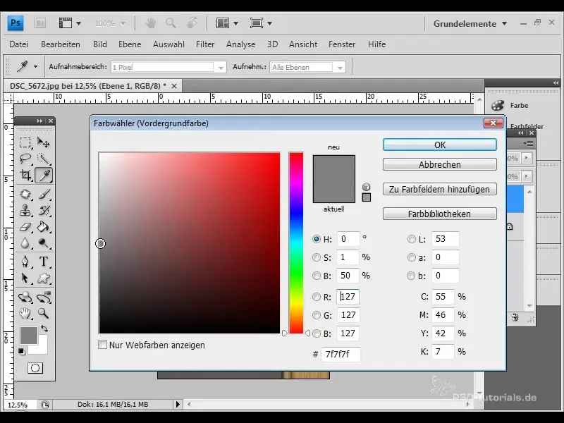Viewport: 564px width, 423px height.
Task: Click the vertical rainbow hue slider
Action: (296, 243)
